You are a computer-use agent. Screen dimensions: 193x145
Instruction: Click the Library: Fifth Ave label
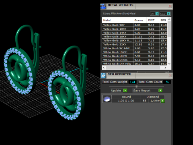[x=119, y=14]
